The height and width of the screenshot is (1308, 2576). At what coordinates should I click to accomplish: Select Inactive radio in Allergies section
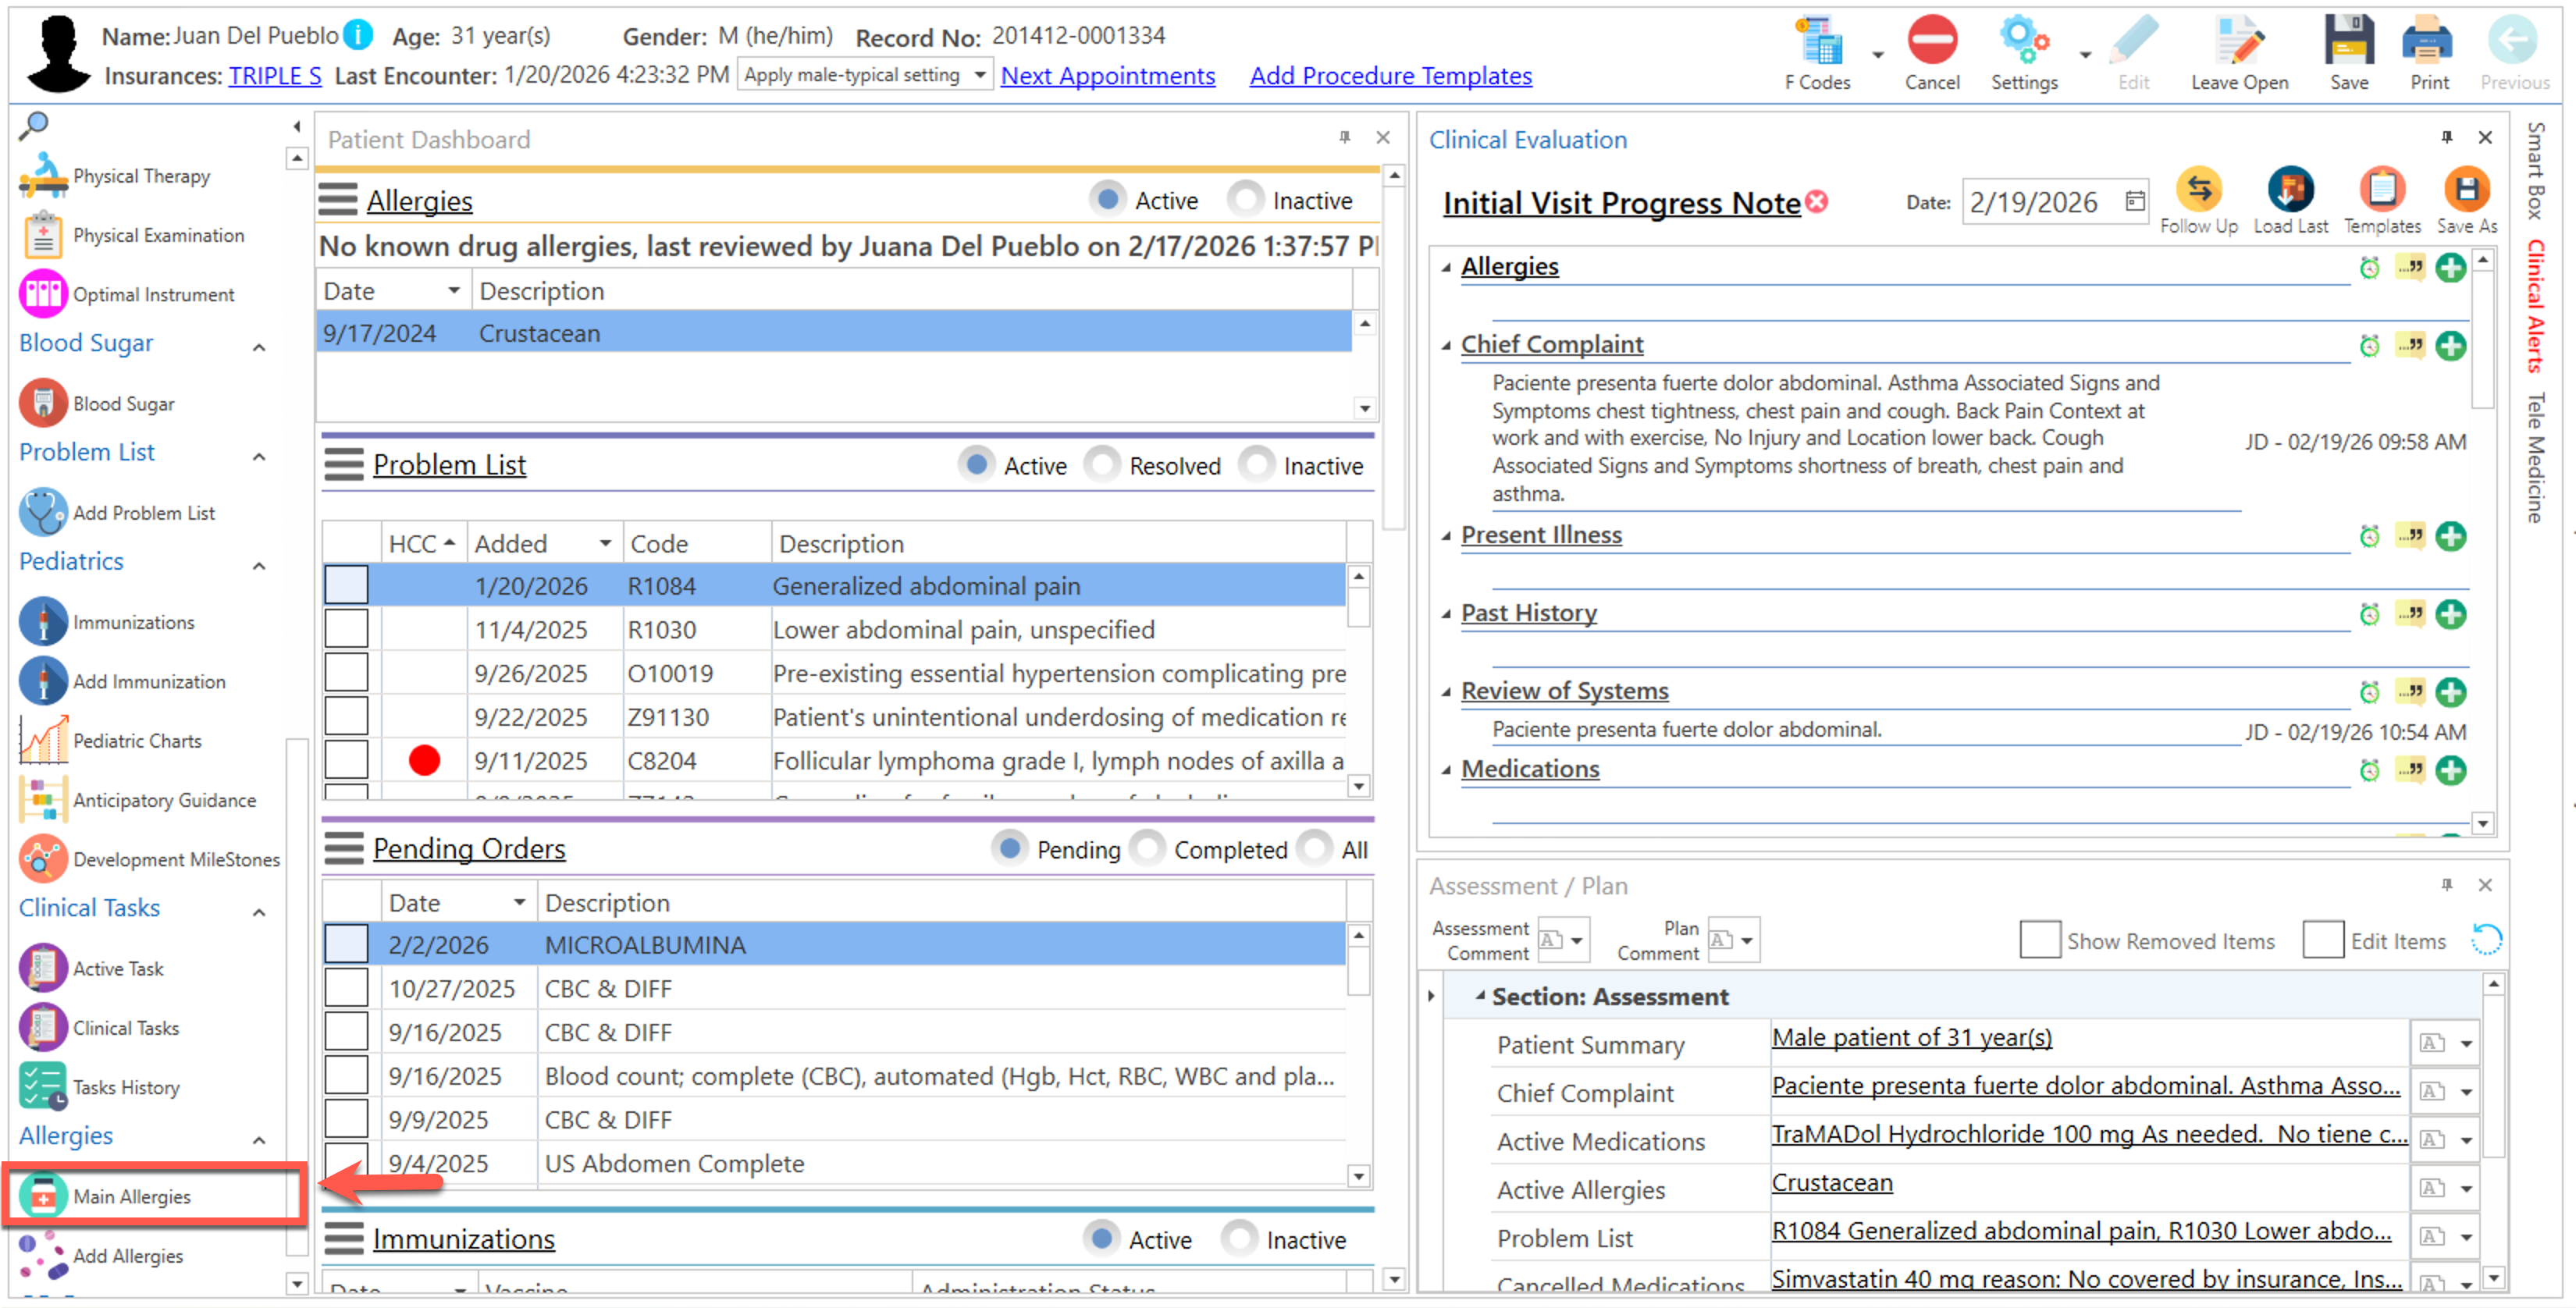pyautogui.click(x=1246, y=200)
